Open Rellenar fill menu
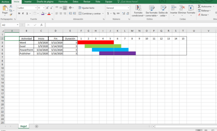The image size is (217, 131). 204,11
